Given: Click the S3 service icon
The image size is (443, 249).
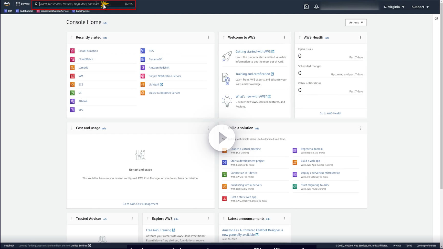Looking at the screenshot, I should coord(72,93).
